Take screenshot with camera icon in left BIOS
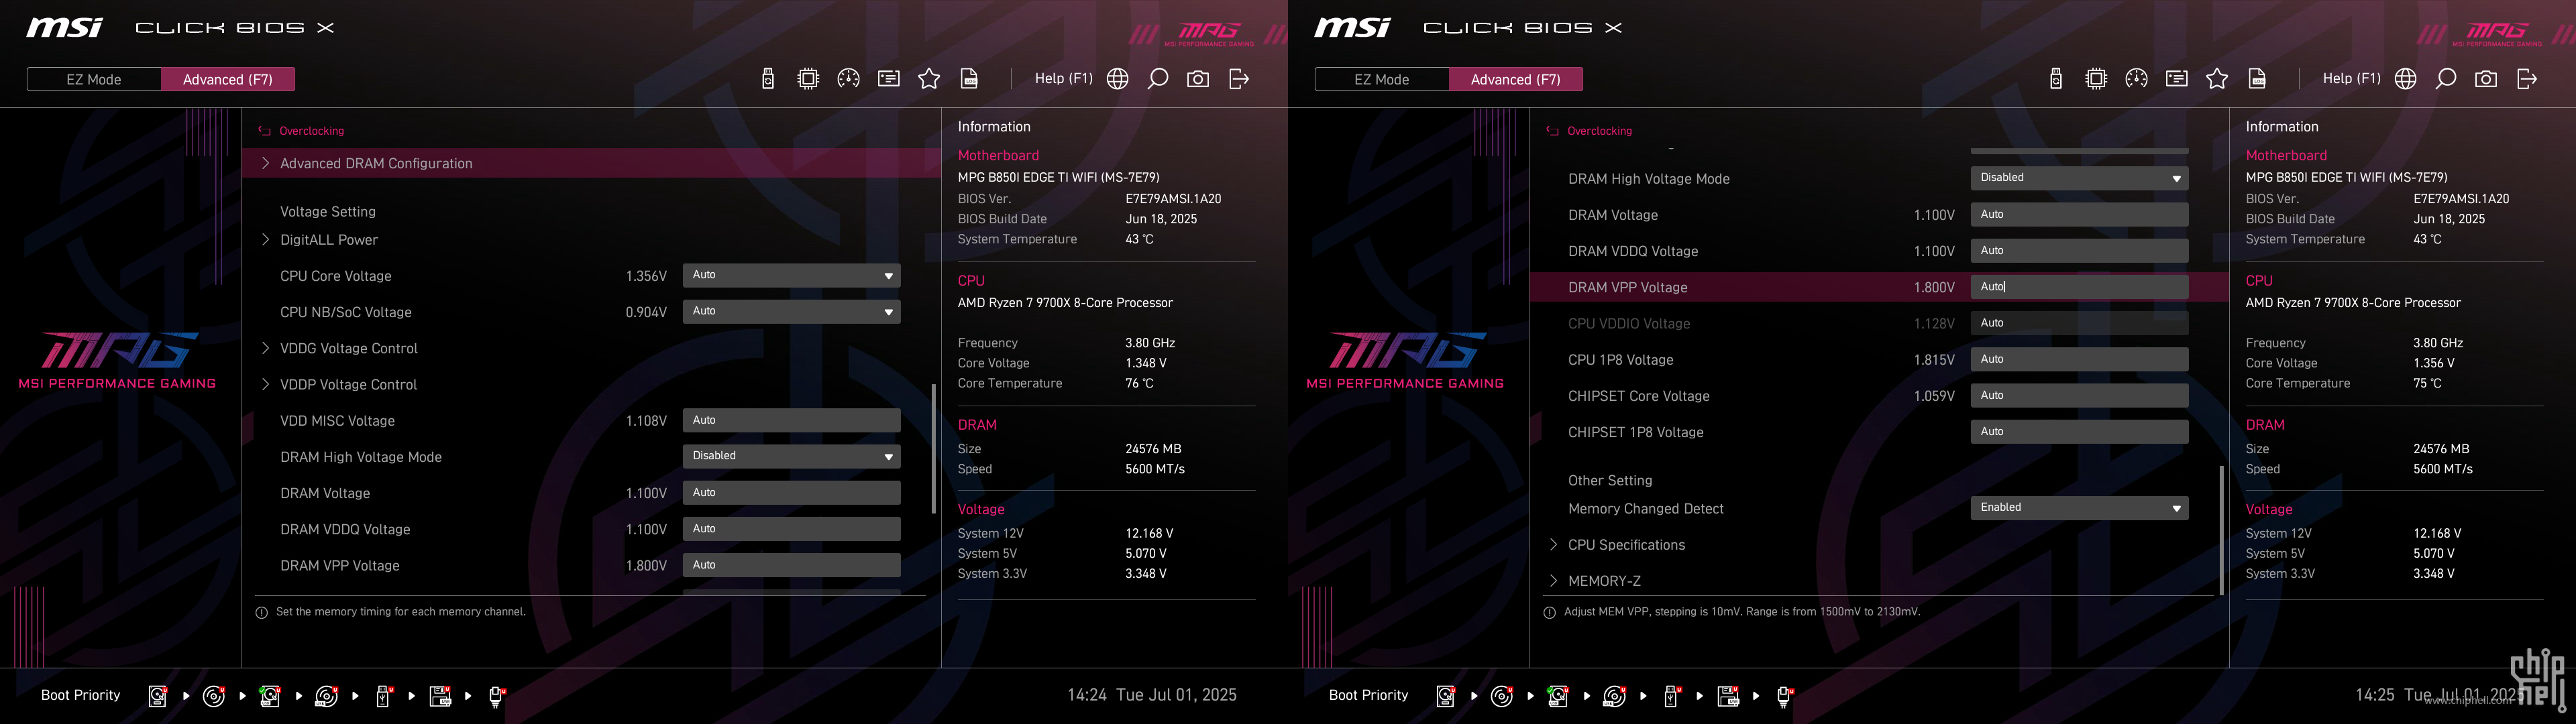The image size is (2576, 724). pos(1198,79)
